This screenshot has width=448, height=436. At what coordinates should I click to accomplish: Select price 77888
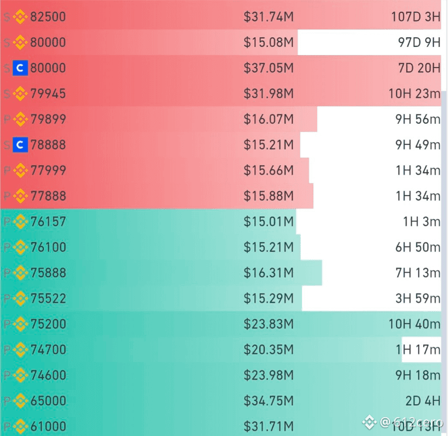pos(48,196)
